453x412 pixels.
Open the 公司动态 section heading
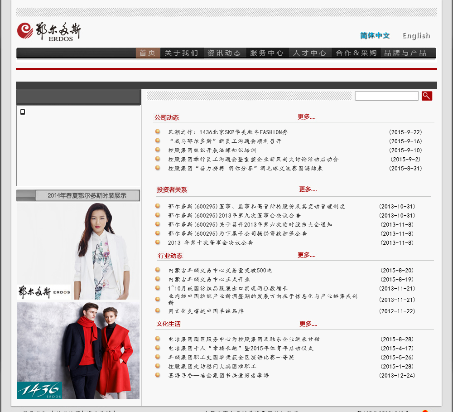point(167,117)
